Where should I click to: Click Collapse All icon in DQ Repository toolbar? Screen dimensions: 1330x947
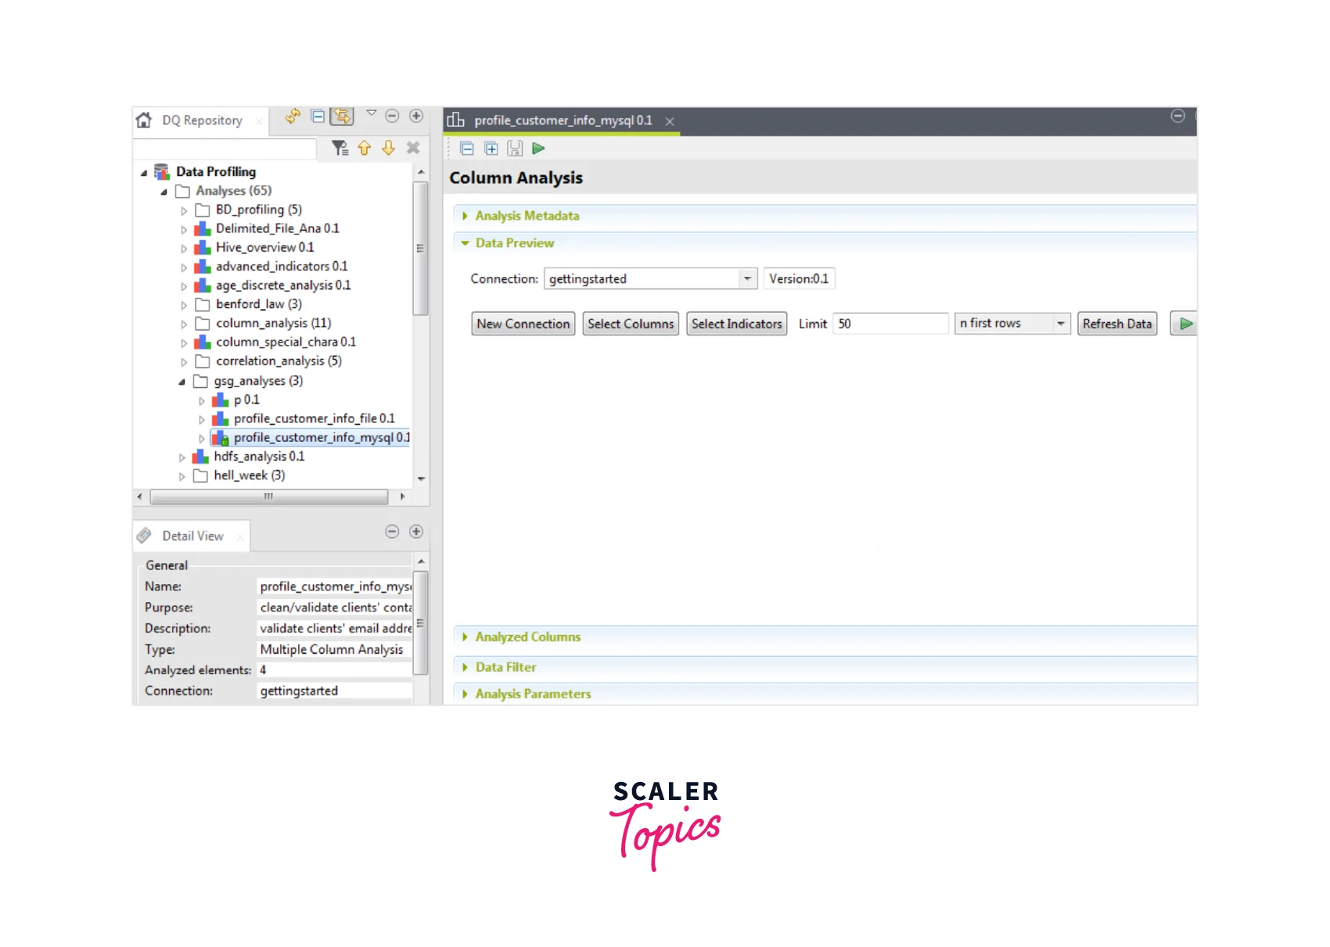[x=318, y=117]
